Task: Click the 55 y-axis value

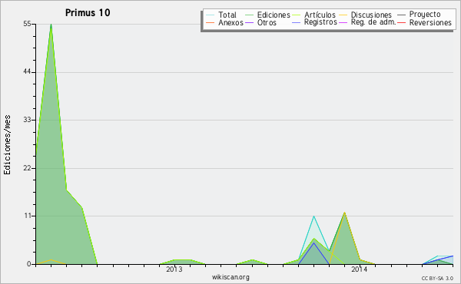Action: click(x=27, y=24)
